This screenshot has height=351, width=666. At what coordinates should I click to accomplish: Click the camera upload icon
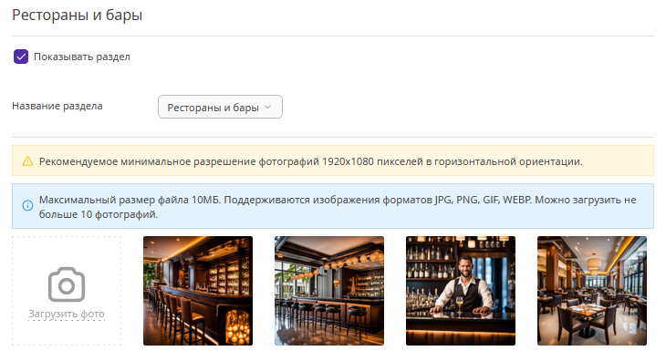tap(67, 284)
